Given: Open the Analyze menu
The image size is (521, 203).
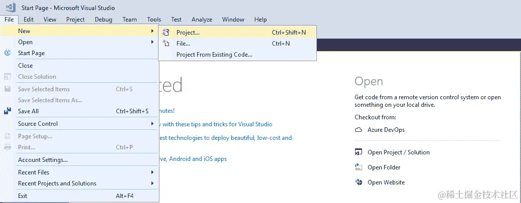Looking at the screenshot, I should pyautogui.click(x=202, y=20).
